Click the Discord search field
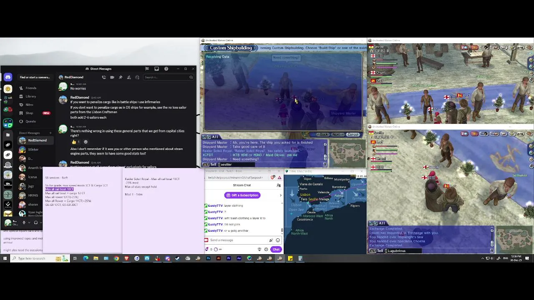Screen dimensions: 534x300 point(169,77)
